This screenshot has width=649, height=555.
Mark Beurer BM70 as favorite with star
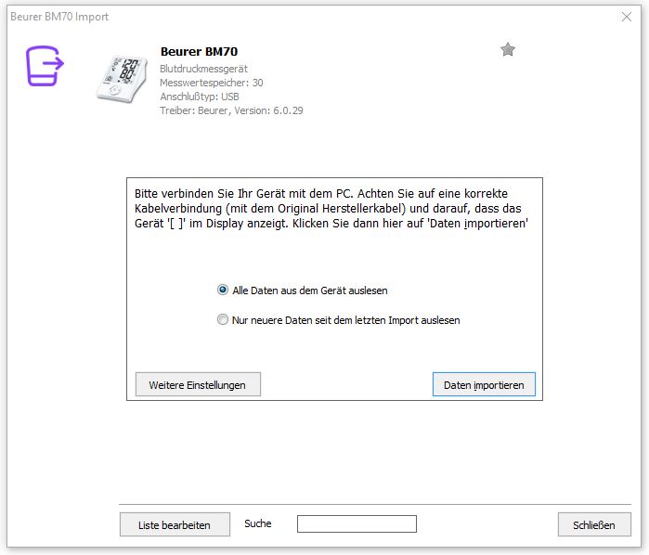(x=508, y=50)
